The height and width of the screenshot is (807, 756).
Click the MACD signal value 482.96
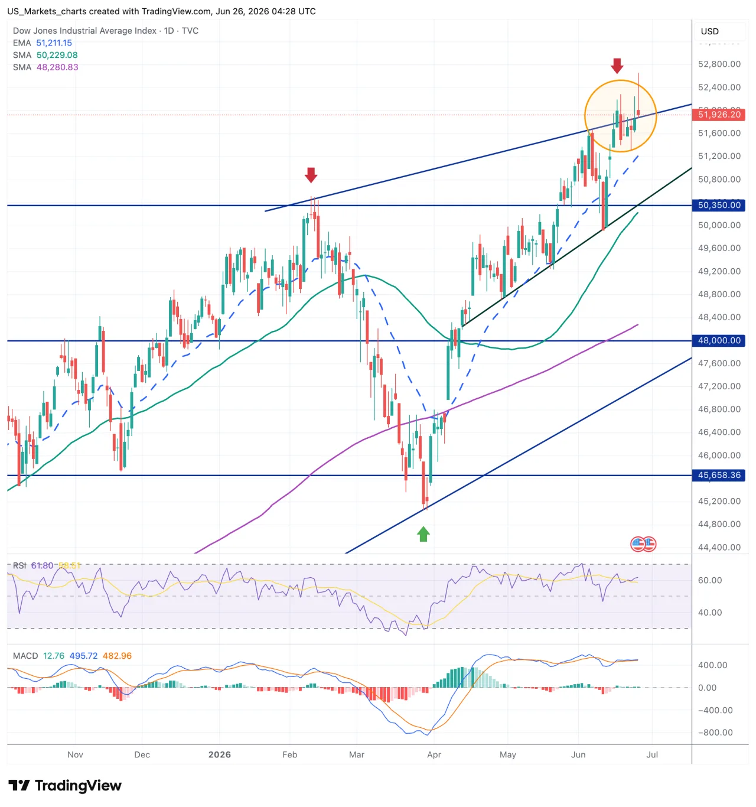point(118,656)
